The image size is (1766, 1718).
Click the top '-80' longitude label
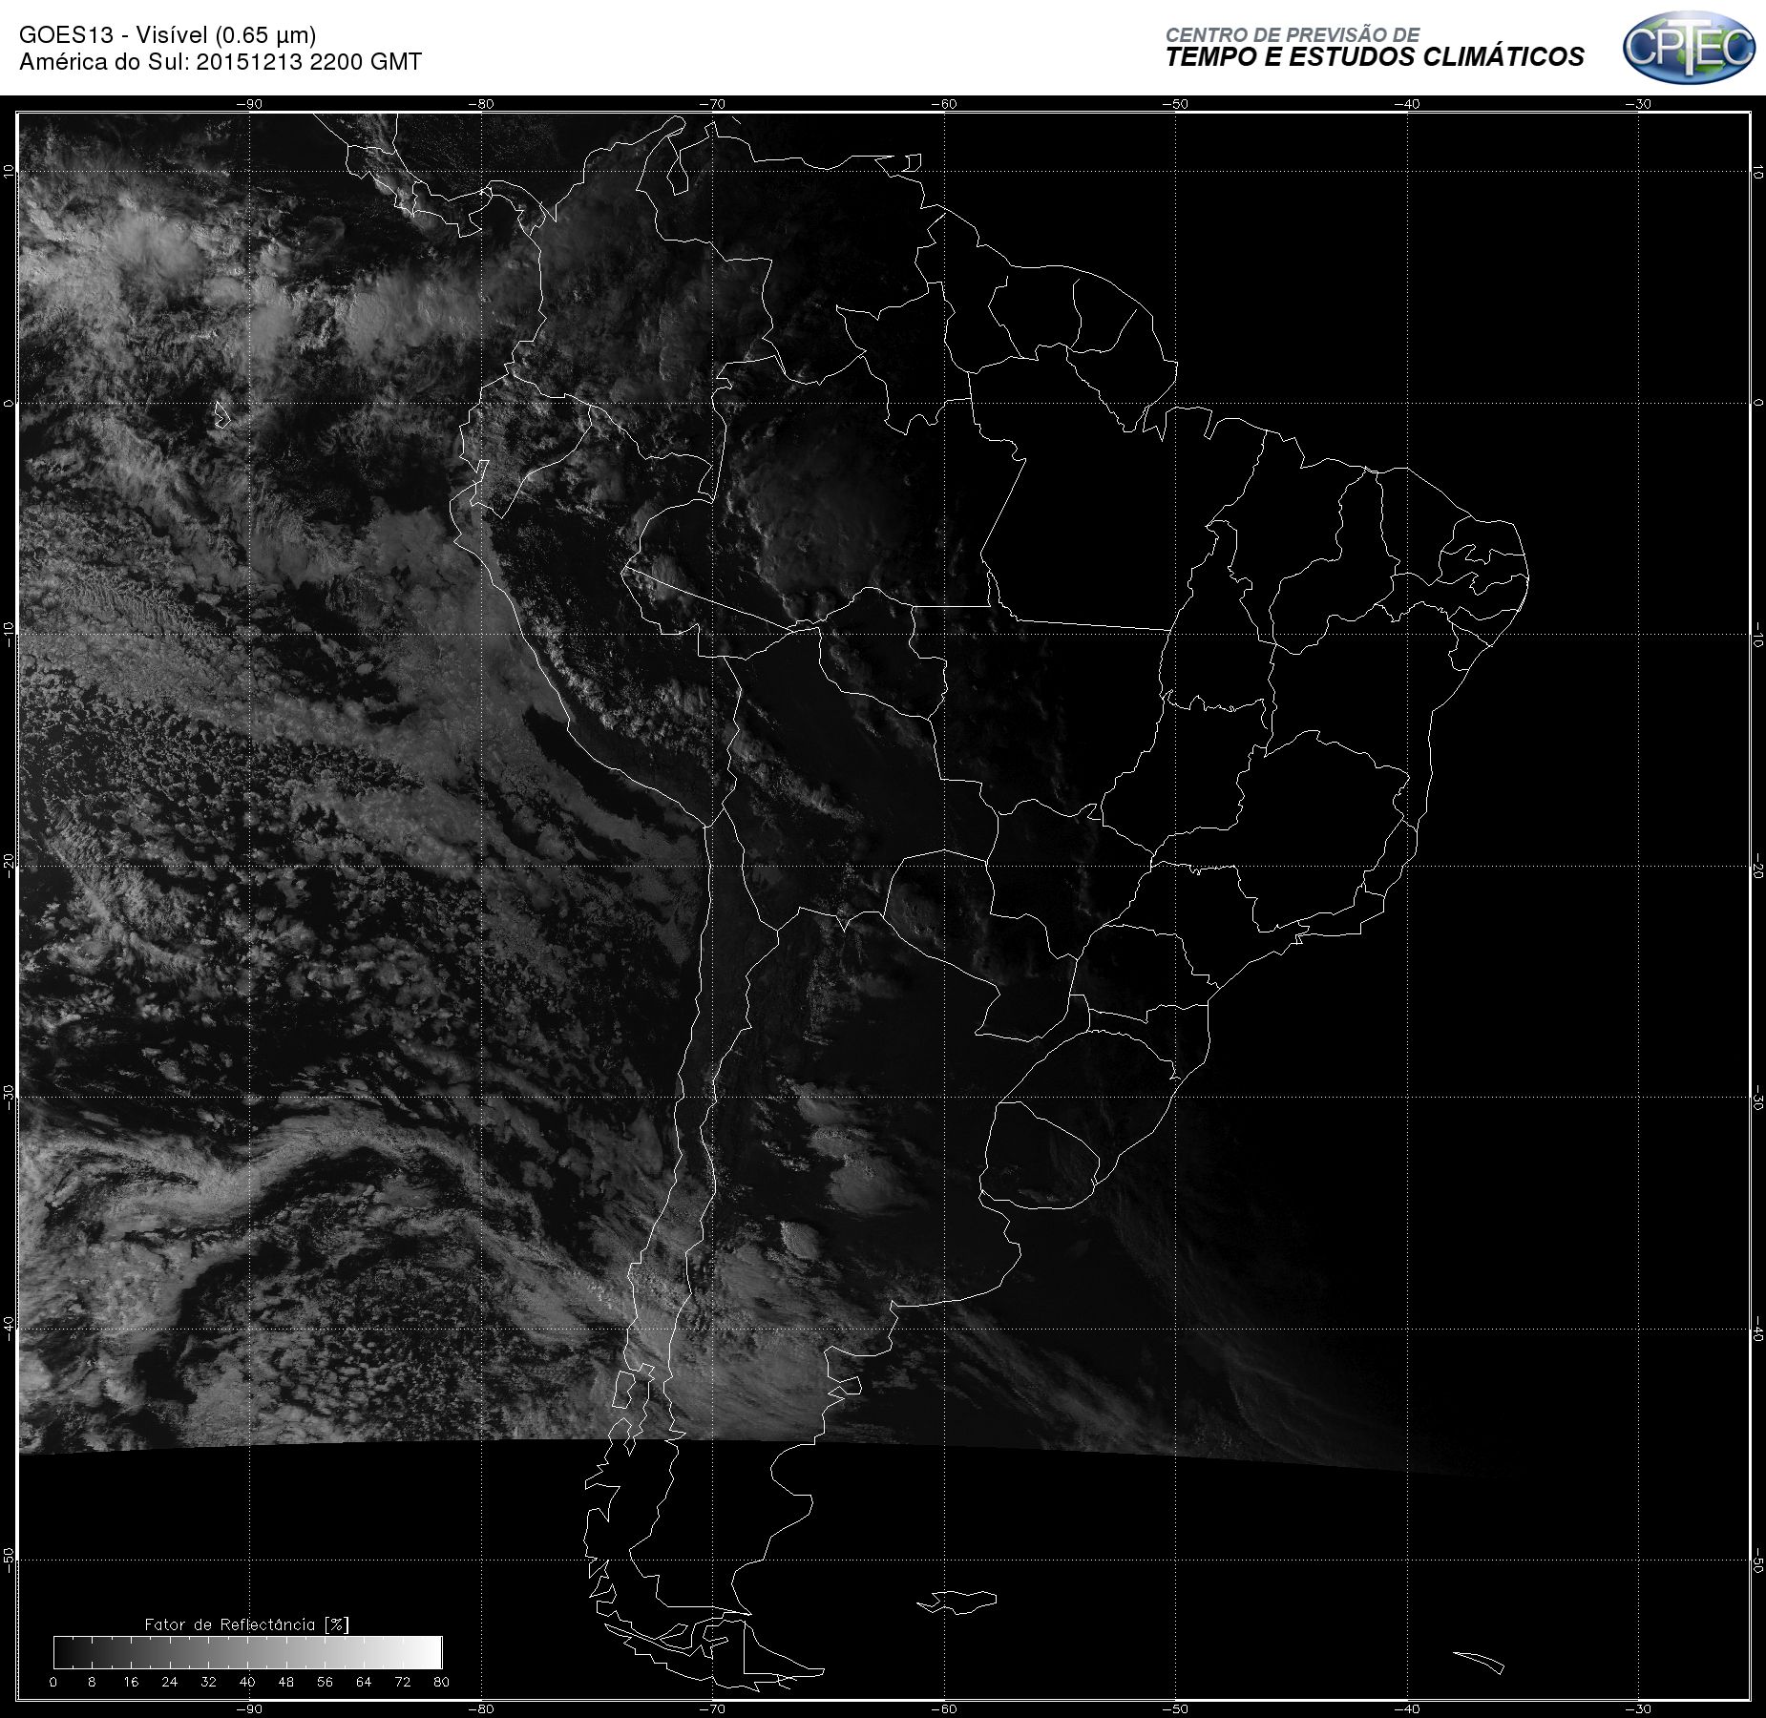coord(481,104)
